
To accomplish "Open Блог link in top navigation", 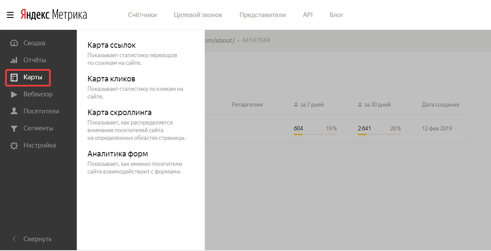I will coord(337,15).
